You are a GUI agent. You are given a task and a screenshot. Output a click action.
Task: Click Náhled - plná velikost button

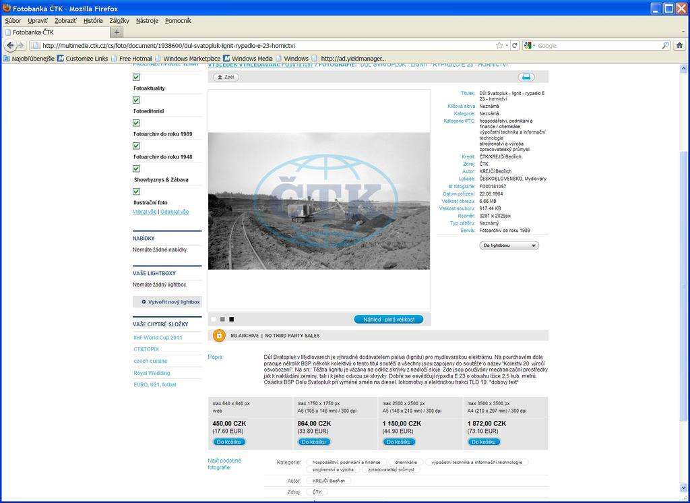click(x=389, y=320)
